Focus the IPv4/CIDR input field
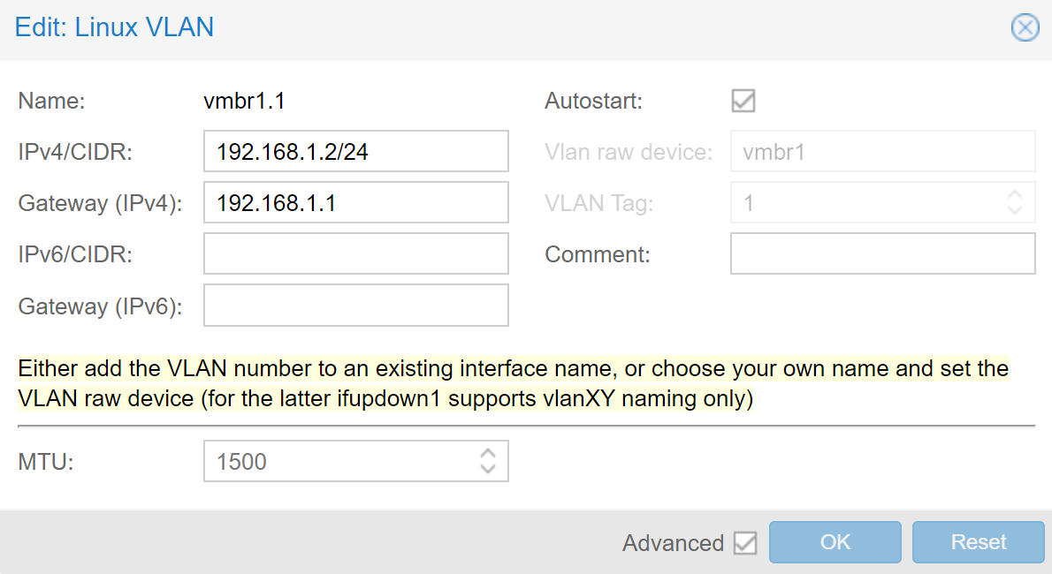Viewport: 1052px width, 574px height. [356, 152]
